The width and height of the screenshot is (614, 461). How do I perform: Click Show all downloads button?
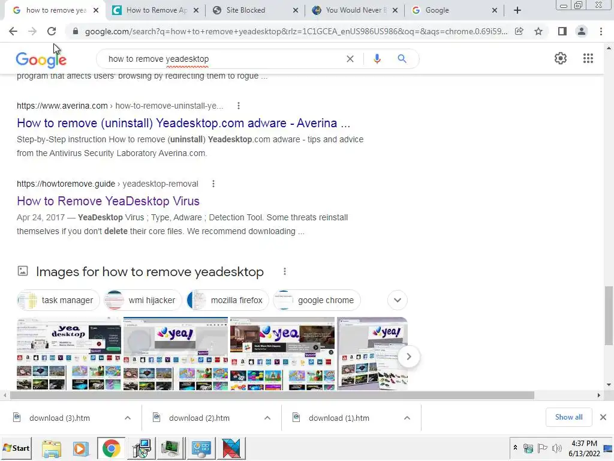(x=568, y=417)
